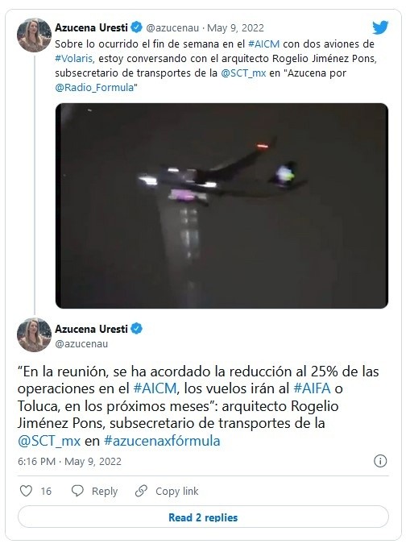Screen dimensions: 410x548
Task: Click the #azucenaxfórmula hashtag
Action: point(162,441)
